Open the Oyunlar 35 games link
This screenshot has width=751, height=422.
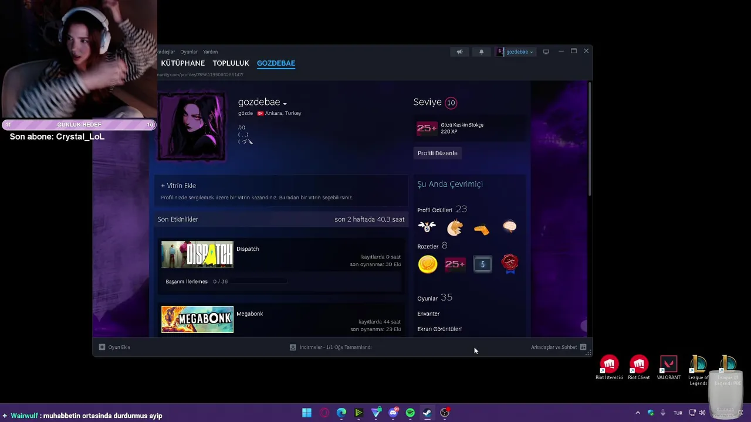(x=435, y=298)
